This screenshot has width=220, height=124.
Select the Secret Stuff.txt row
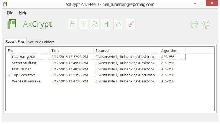(99, 63)
